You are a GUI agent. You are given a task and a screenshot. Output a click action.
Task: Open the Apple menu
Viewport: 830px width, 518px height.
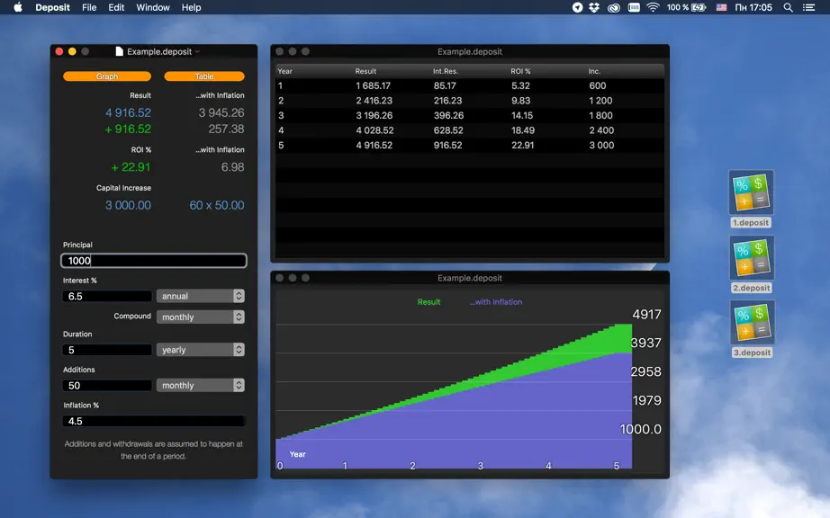(18, 7)
